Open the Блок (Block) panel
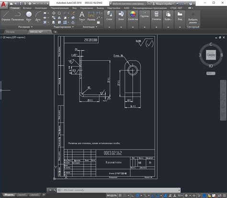This screenshot has height=198, width=227. (x=121, y=16)
